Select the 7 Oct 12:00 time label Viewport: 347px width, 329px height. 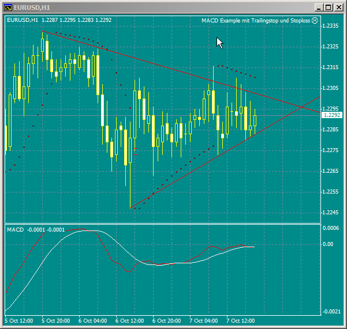click(x=241, y=320)
